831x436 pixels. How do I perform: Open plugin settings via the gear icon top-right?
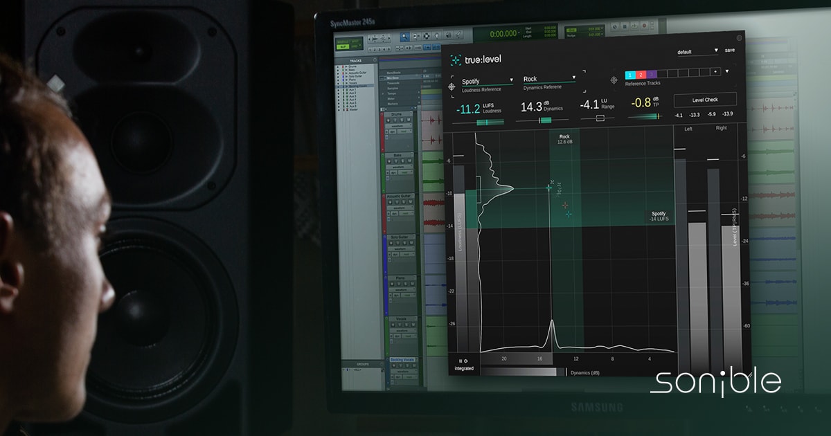(738, 38)
